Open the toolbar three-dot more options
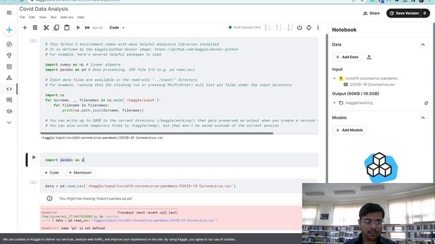The width and height of the screenshot is (435, 244). tap(318, 28)
